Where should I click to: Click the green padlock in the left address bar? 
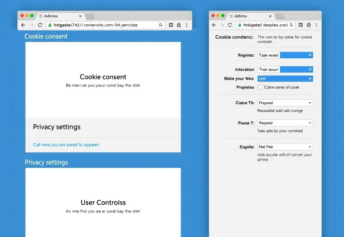50,25
